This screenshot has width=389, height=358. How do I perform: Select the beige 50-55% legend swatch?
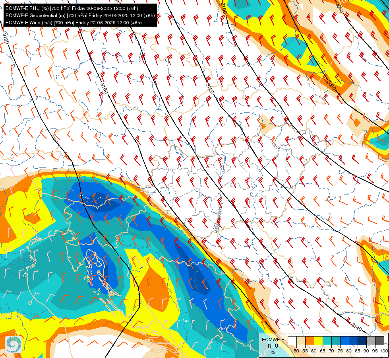(301, 341)
